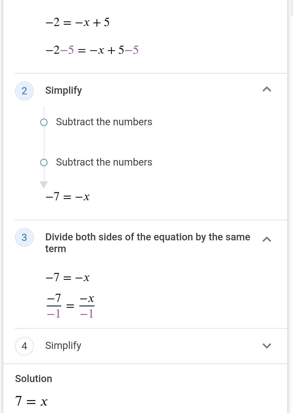Collapse step 2 Simplify with its chevron
The width and height of the screenshot is (293, 413).
tap(267, 89)
